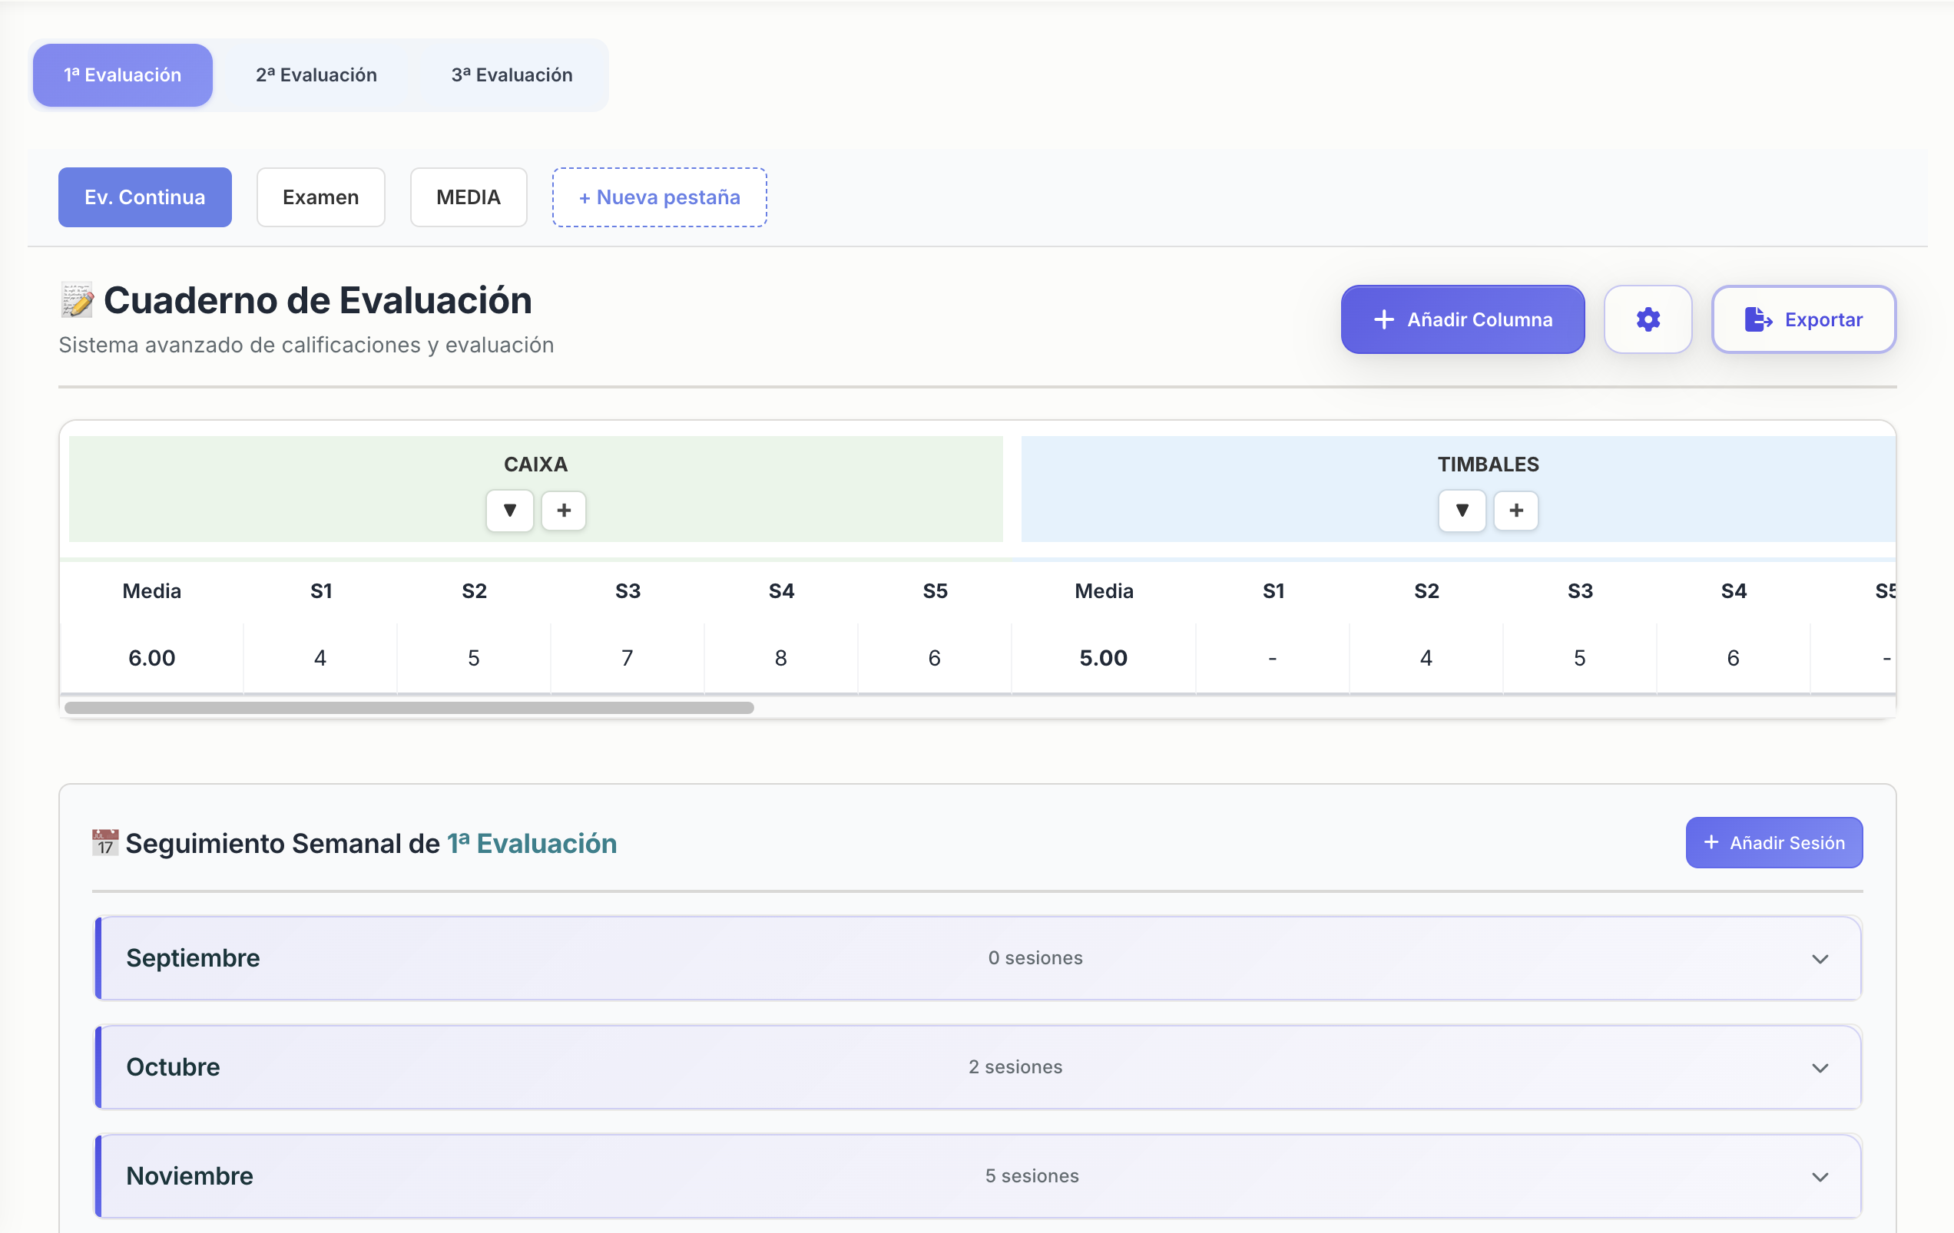The image size is (1954, 1233).
Task: Switch to 3ª Evaluación tab
Action: [x=512, y=74]
